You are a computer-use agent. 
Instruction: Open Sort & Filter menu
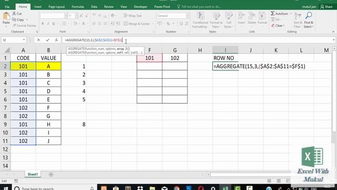point(298,20)
